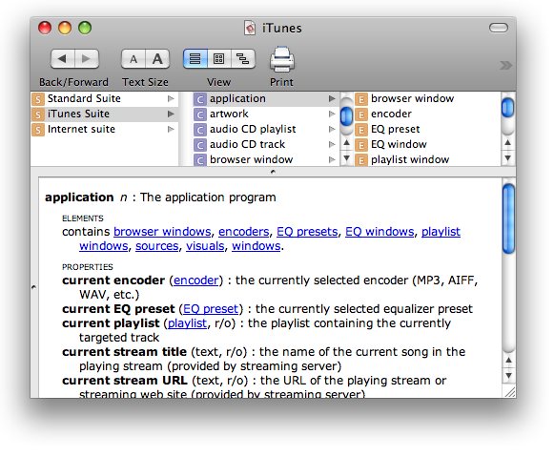Switch to the list view icon
The height and width of the screenshot is (457, 554).
(x=195, y=58)
